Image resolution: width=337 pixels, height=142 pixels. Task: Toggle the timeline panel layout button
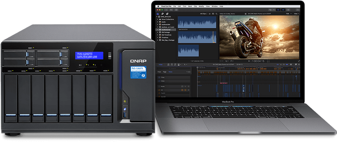283,10
